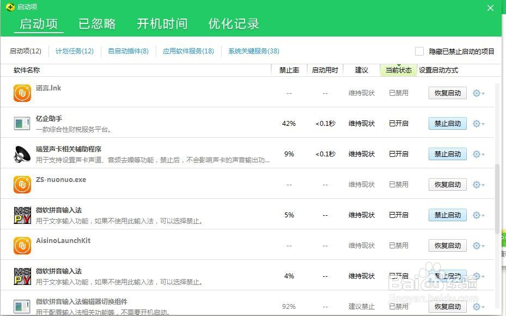Click the 设置启动方式 column header

pyautogui.click(x=438, y=70)
